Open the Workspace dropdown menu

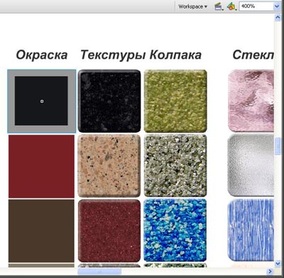tap(192, 6)
